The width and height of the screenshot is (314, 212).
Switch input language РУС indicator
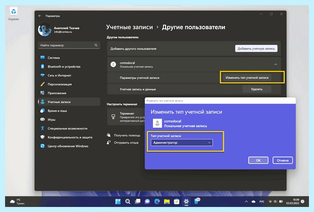[262, 201]
